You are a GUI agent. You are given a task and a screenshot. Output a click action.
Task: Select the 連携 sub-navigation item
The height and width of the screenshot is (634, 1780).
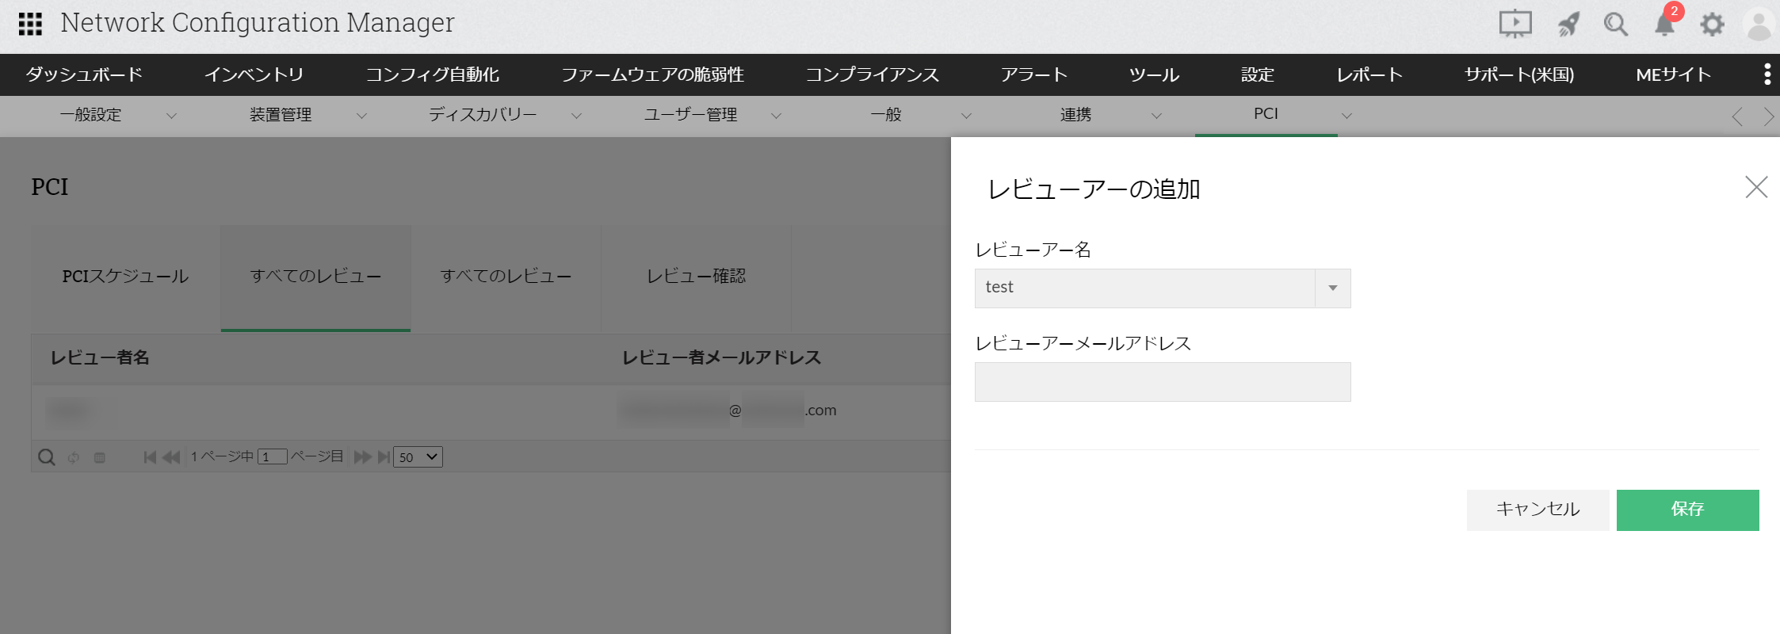(x=1075, y=115)
